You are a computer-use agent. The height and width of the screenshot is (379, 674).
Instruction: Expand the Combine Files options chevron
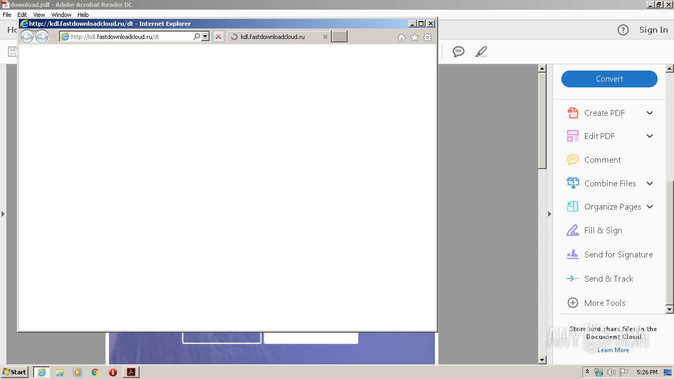(x=650, y=183)
